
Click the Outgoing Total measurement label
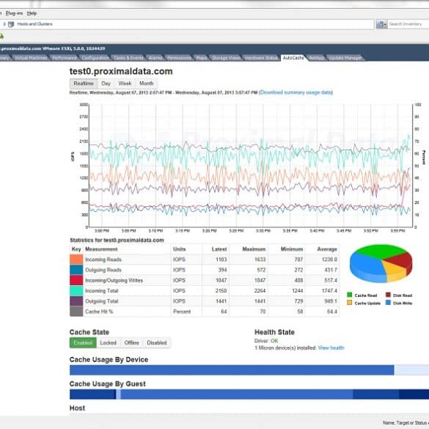click(101, 301)
